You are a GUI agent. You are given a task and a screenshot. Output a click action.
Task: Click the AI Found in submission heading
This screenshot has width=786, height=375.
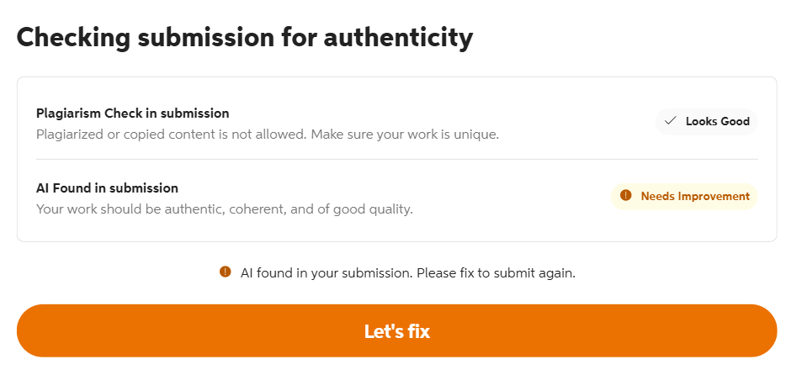pos(107,188)
